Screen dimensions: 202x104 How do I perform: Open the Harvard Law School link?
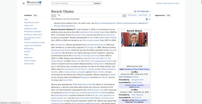click(x=62, y=50)
